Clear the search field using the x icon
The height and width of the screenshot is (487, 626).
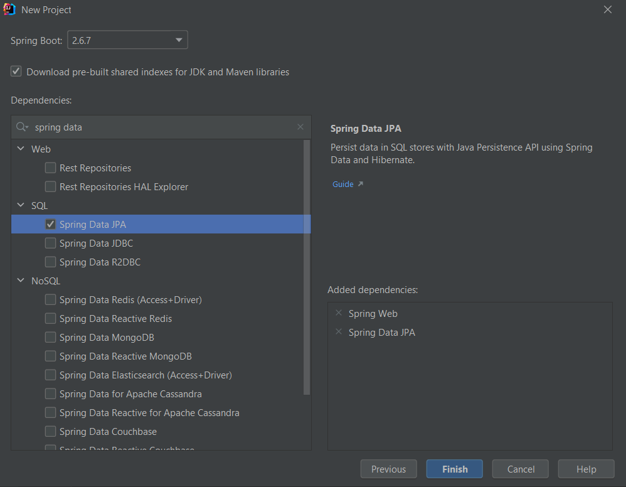(300, 127)
